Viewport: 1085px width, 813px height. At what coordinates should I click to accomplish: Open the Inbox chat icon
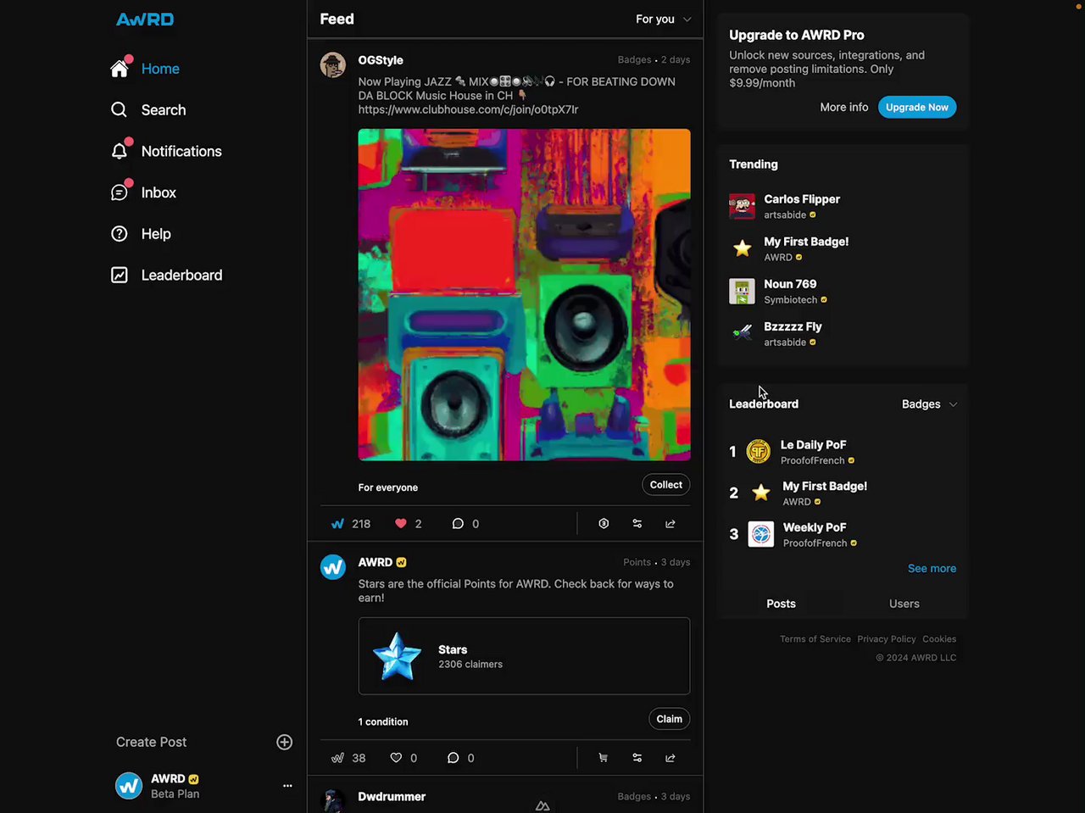pyautogui.click(x=120, y=192)
